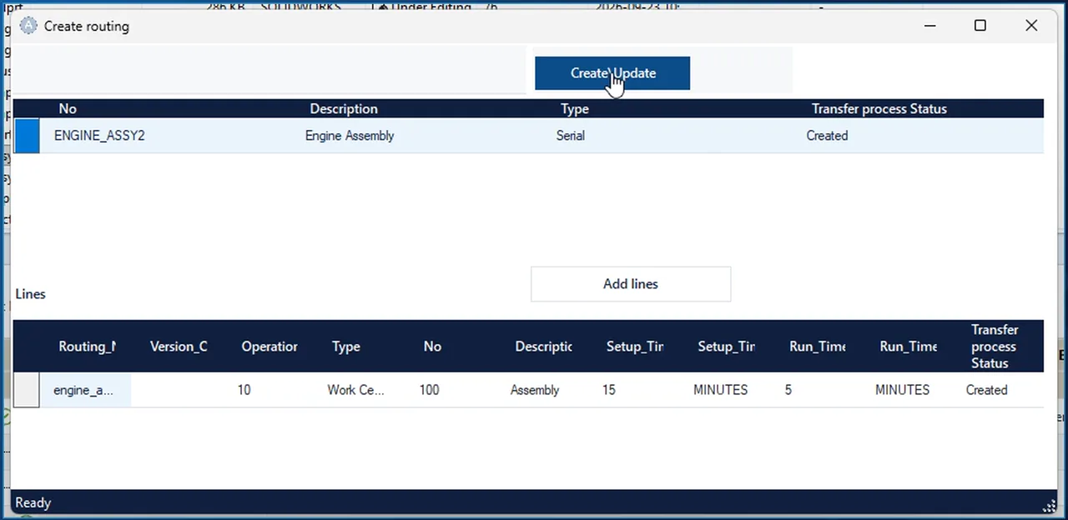Sort by the No column header in top grid
The image size is (1068, 520).
tap(68, 109)
